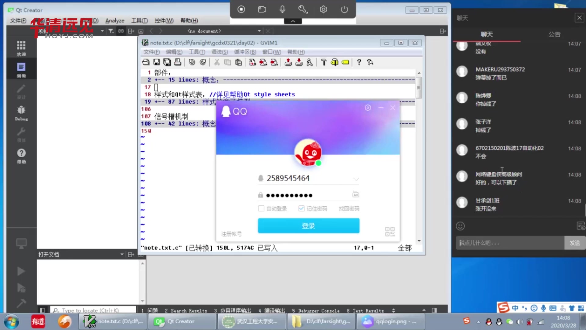586x330 pixels.
Task: Expand the folded line 2 概念 in GVIM
Action: click(x=278, y=80)
